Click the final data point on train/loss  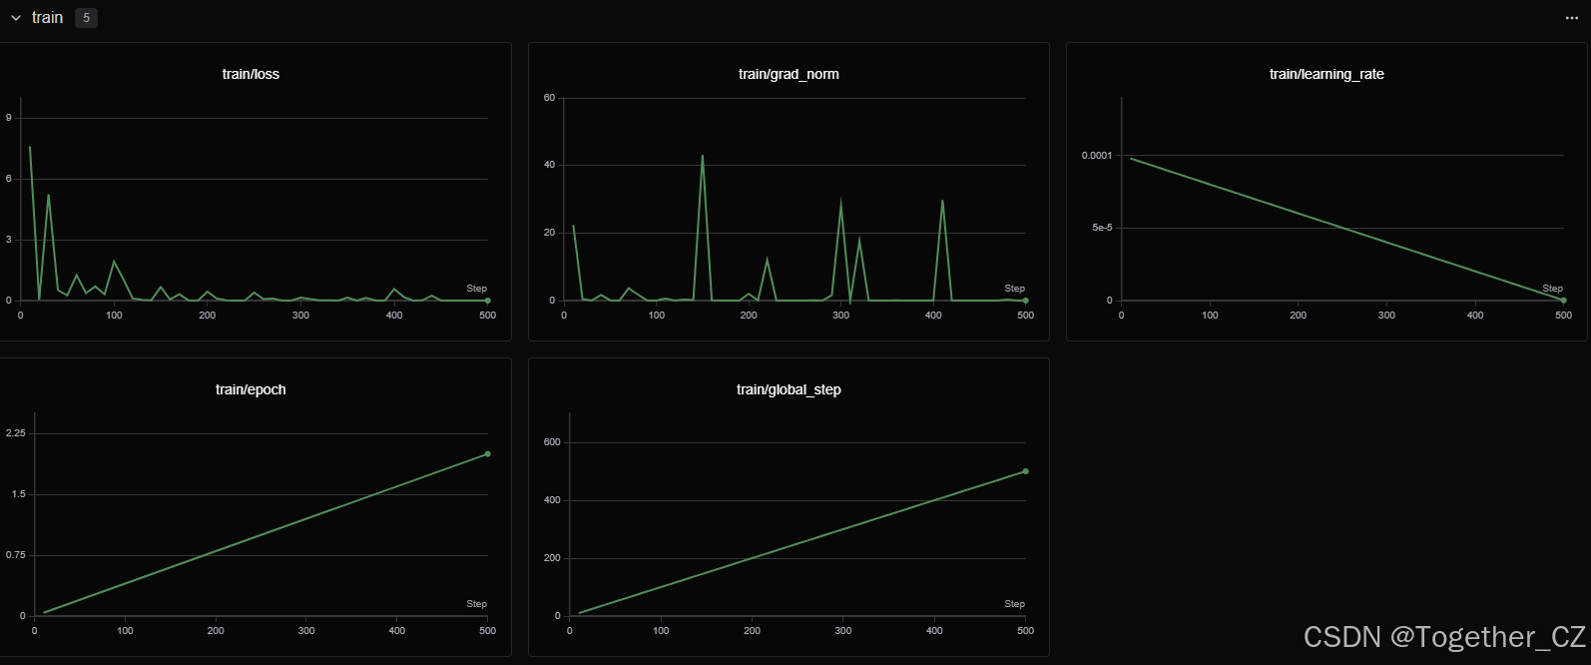[487, 300]
